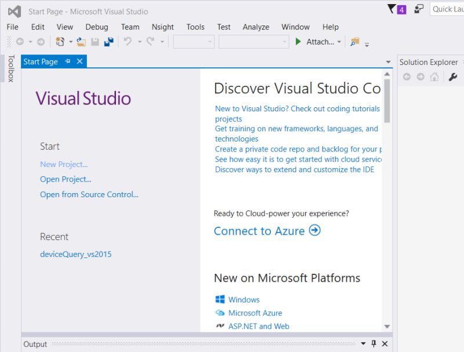Click the vertical scrollbar's down arrow

387,326
